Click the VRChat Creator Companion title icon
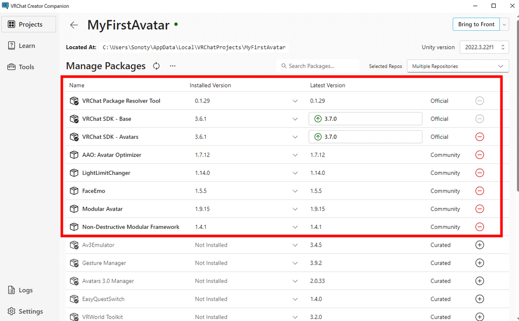This screenshot has width=519, height=321. [x=6, y=6]
